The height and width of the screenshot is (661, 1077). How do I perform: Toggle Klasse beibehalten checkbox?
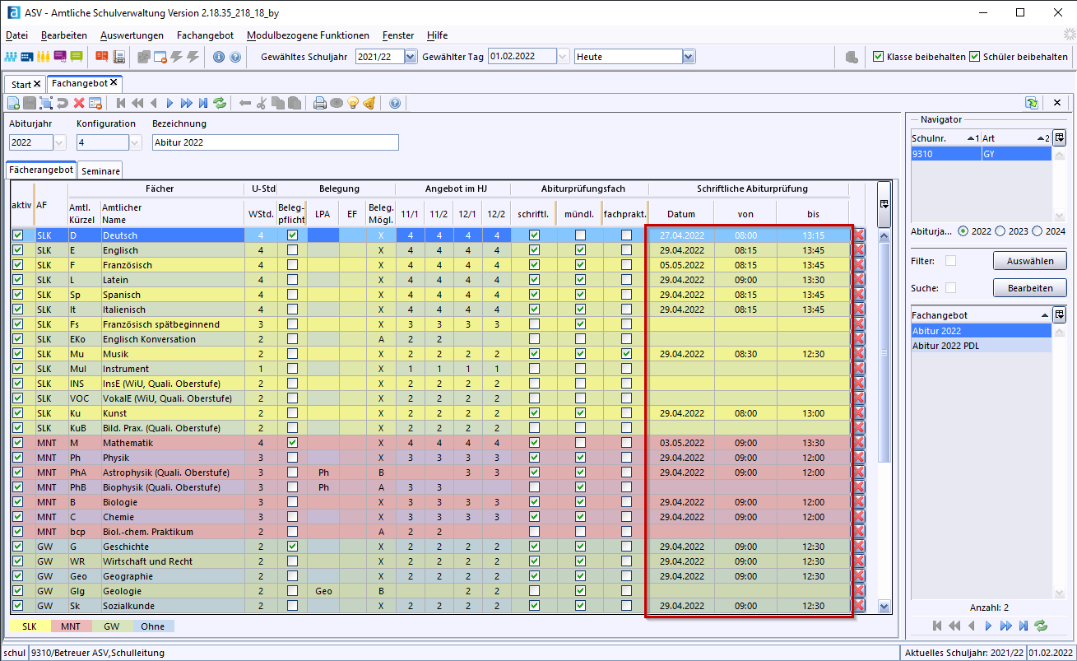tap(878, 57)
